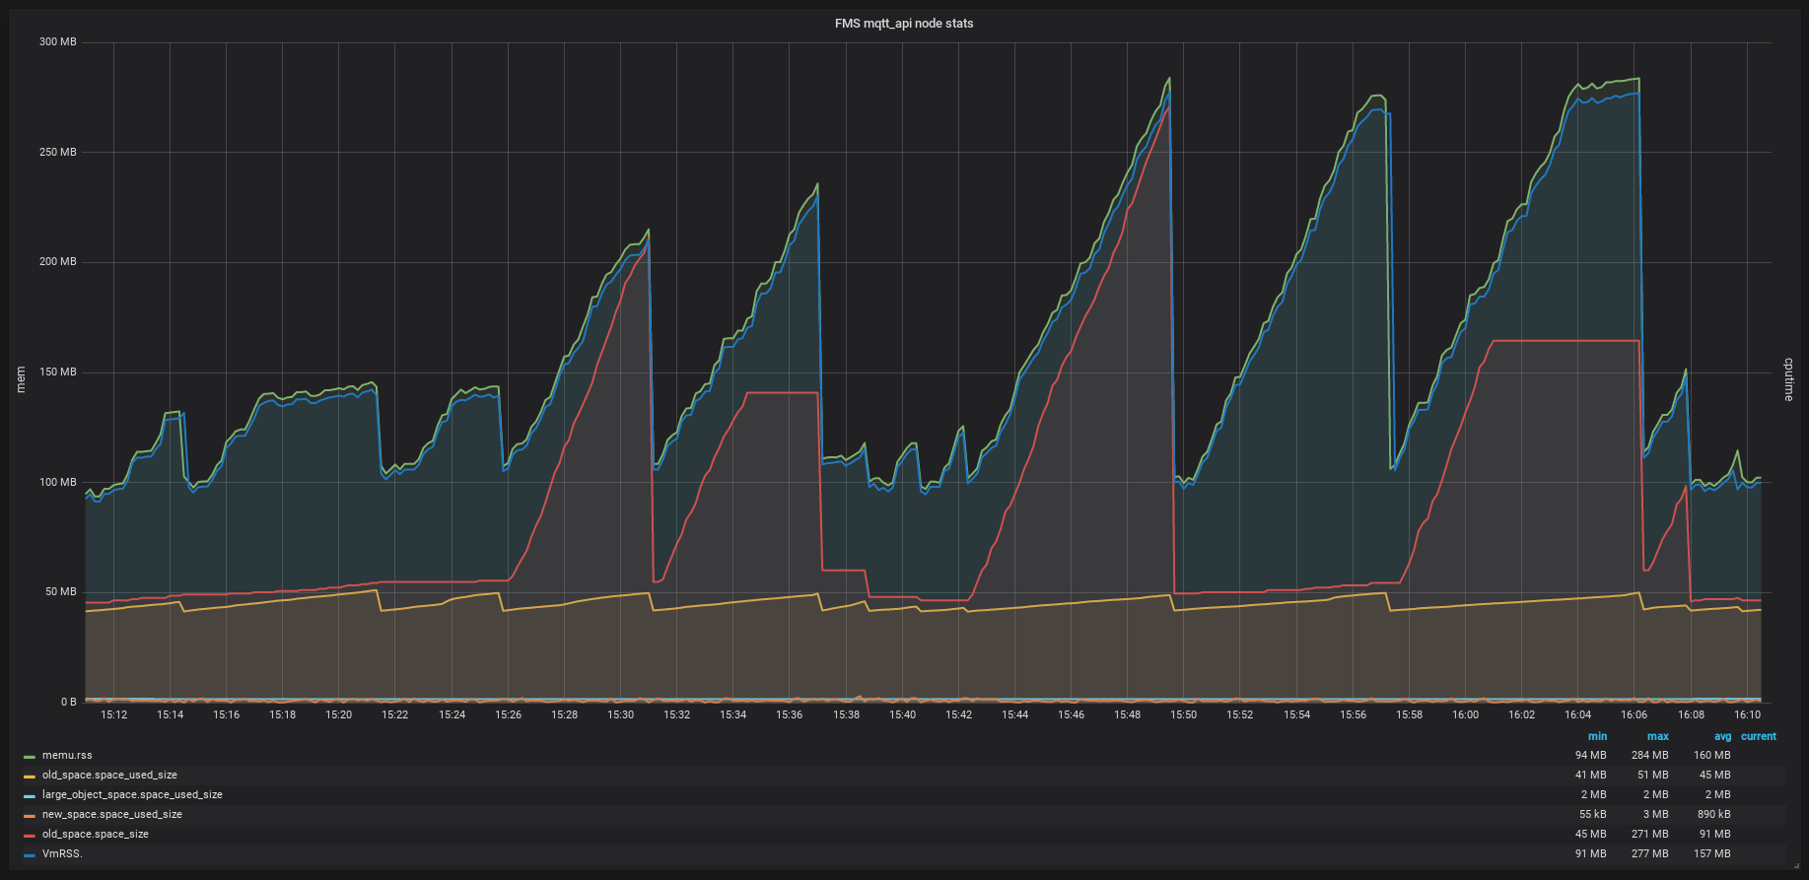Viewport: 1809px width, 880px height.
Task: Click the 15:22 time axis label
Action: pyautogui.click(x=395, y=715)
